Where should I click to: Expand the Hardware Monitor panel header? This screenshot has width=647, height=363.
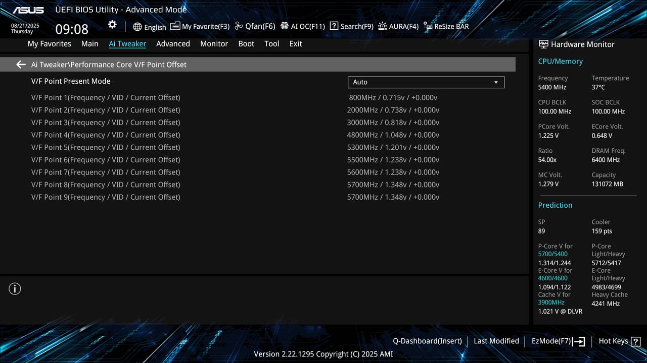576,44
